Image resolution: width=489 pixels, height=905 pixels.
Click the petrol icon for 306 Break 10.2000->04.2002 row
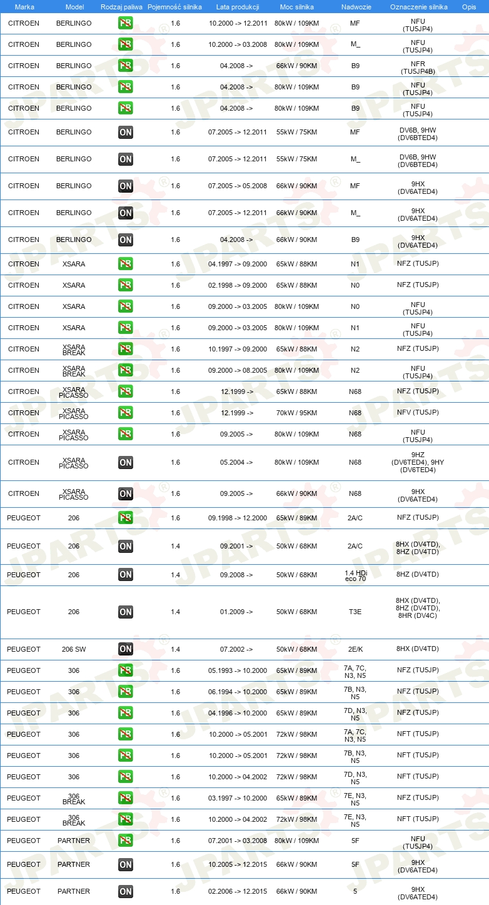[x=126, y=819]
